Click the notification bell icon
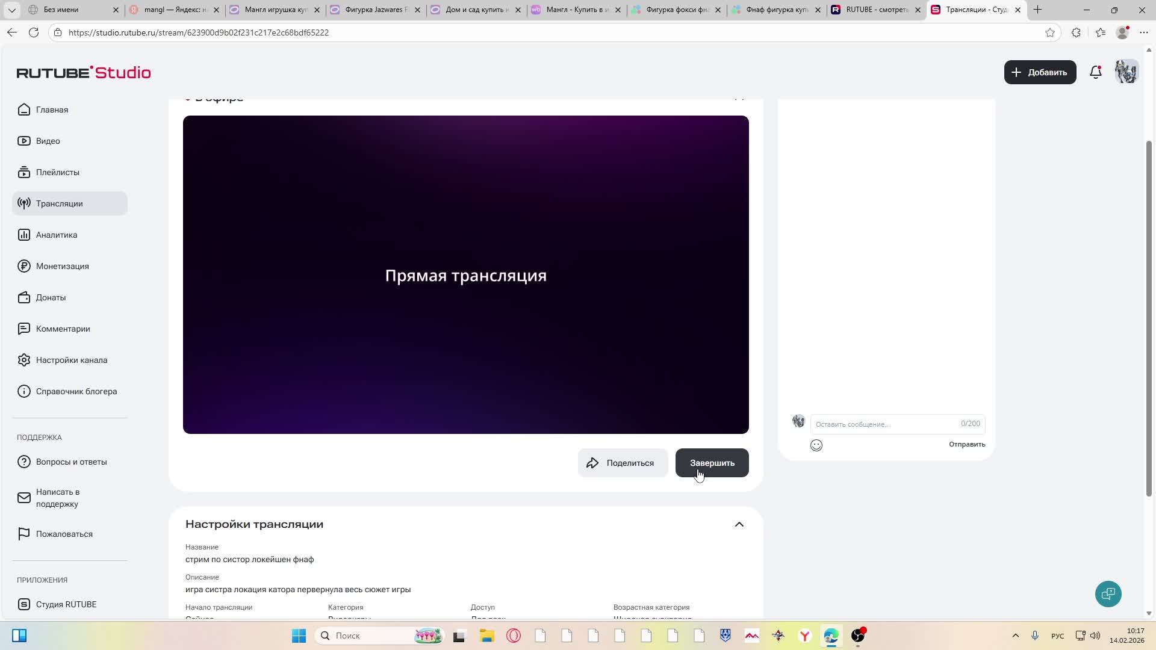The height and width of the screenshot is (650, 1156). point(1096,72)
